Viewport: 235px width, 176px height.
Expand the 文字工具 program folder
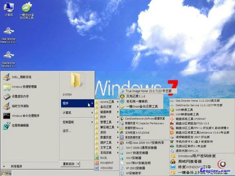(107, 148)
